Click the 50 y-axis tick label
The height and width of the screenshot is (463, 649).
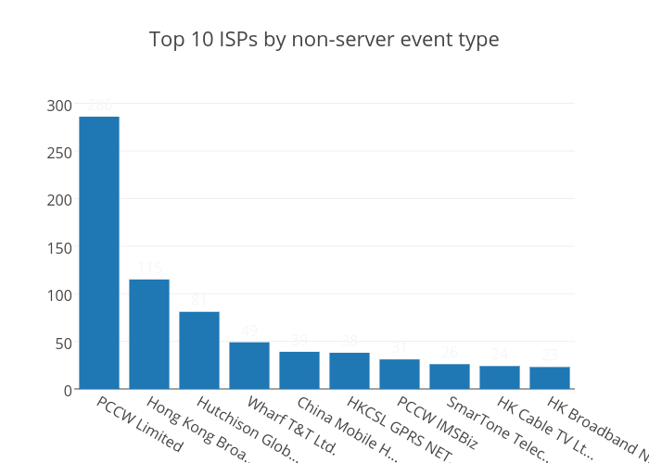[62, 344]
